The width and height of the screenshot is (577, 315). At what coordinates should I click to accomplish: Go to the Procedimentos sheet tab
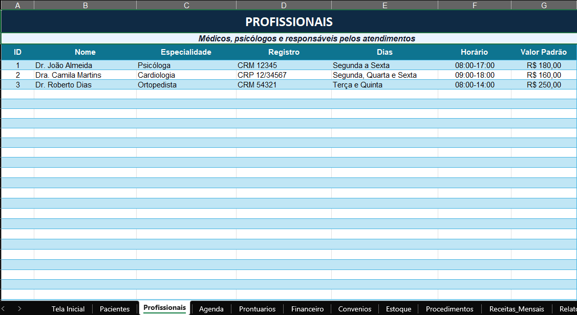pos(450,309)
